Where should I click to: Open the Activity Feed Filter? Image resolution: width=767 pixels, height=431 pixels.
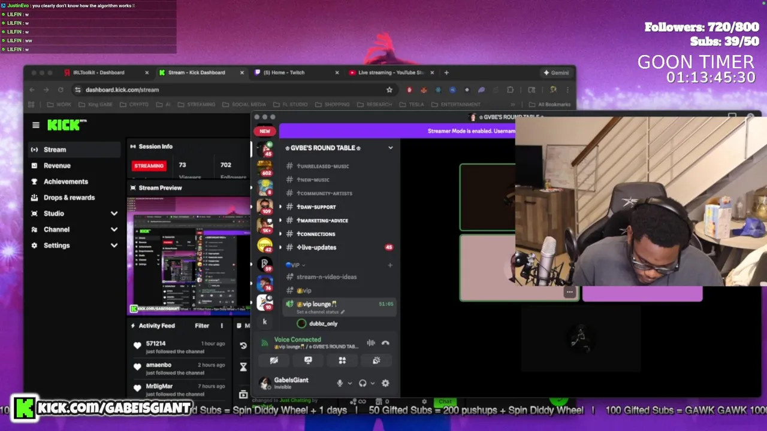pyautogui.click(x=202, y=326)
